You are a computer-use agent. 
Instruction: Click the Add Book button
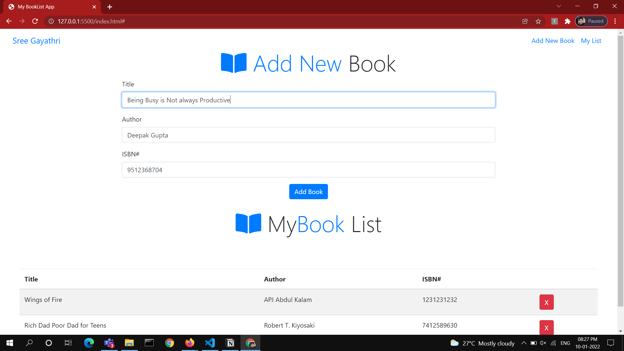[308, 192]
